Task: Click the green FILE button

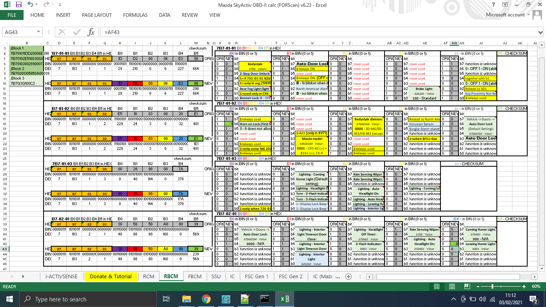Action: tap(12, 15)
